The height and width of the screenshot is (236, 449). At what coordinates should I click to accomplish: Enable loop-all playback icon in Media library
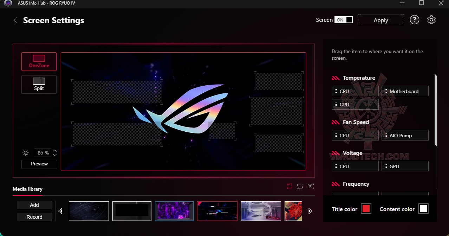coord(300,186)
